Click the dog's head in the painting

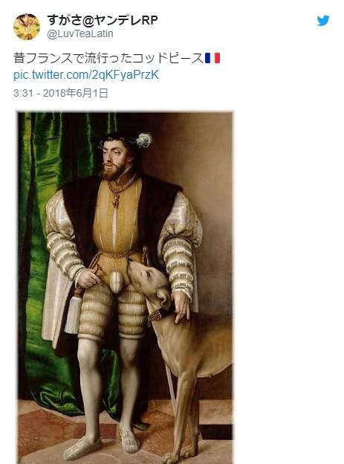coord(151,283)
